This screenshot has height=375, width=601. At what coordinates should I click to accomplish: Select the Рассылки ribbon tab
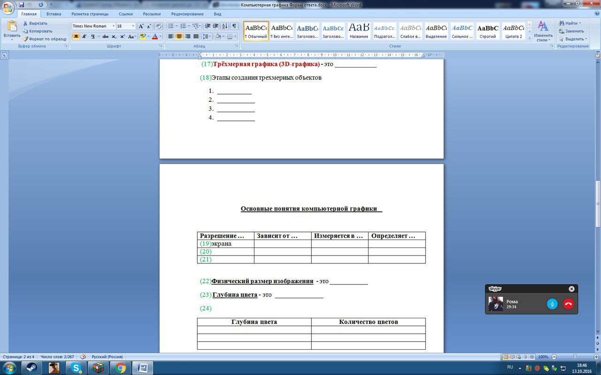click(x=152, y=14)
